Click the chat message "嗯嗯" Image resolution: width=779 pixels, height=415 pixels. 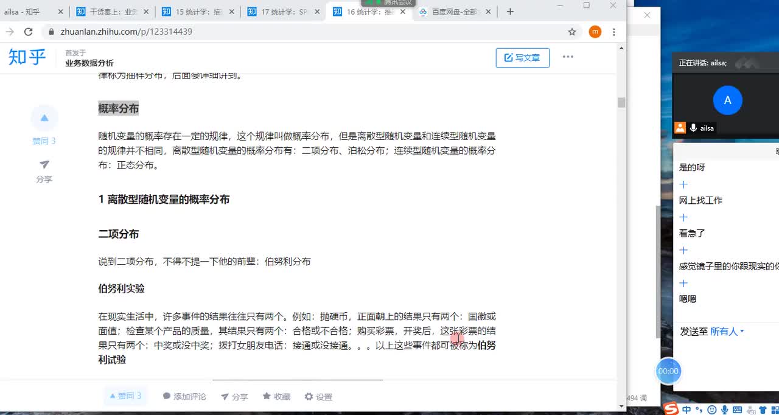[x=688, y=299]
